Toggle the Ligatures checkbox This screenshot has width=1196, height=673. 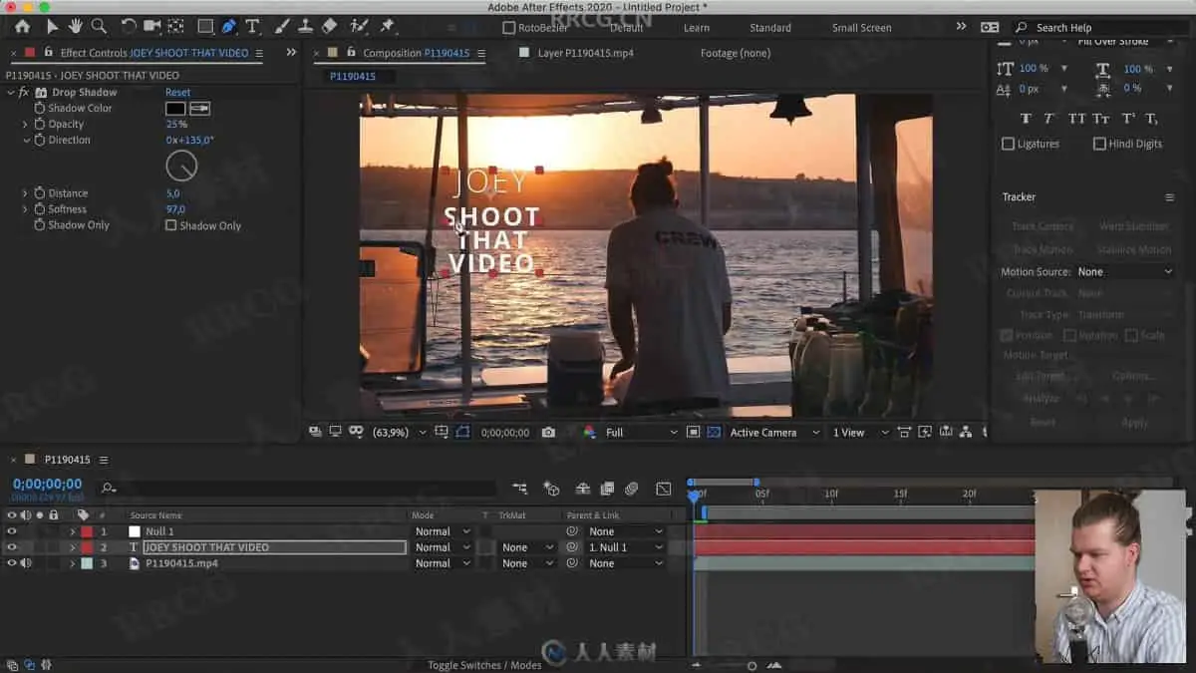pyautogui.click(x=1008, y=144)
